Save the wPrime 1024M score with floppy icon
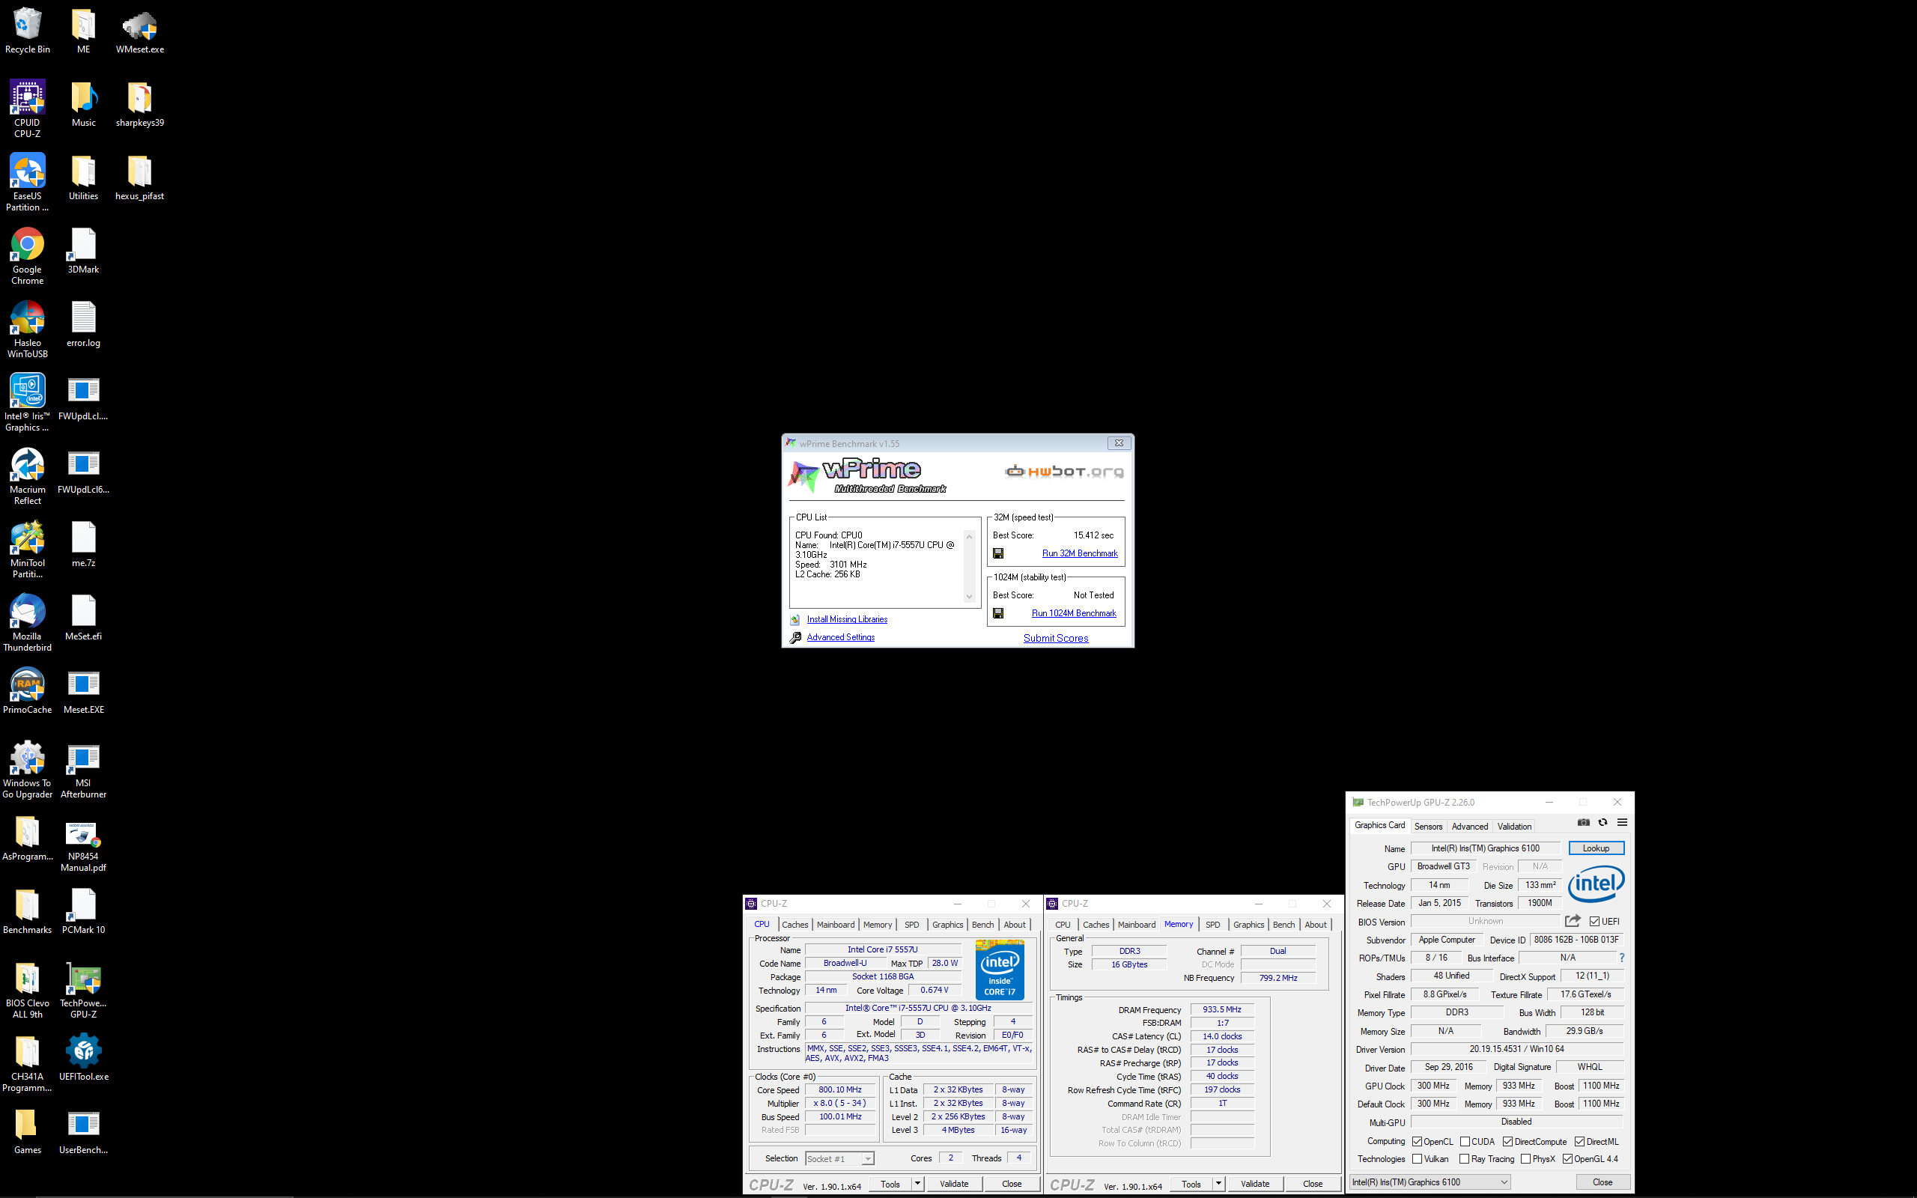The width and height of the screenshot is (1917, 1198). point(998,613)
